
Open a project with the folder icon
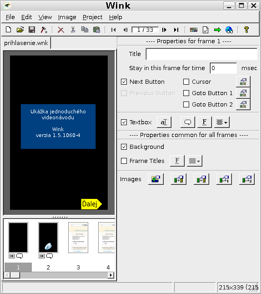click(x=20, y=30)
